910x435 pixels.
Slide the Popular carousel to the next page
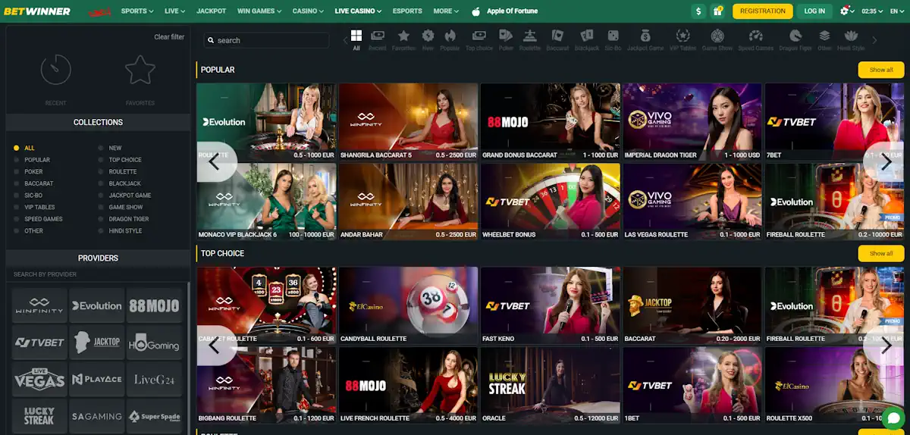click(x=886, y=161)
